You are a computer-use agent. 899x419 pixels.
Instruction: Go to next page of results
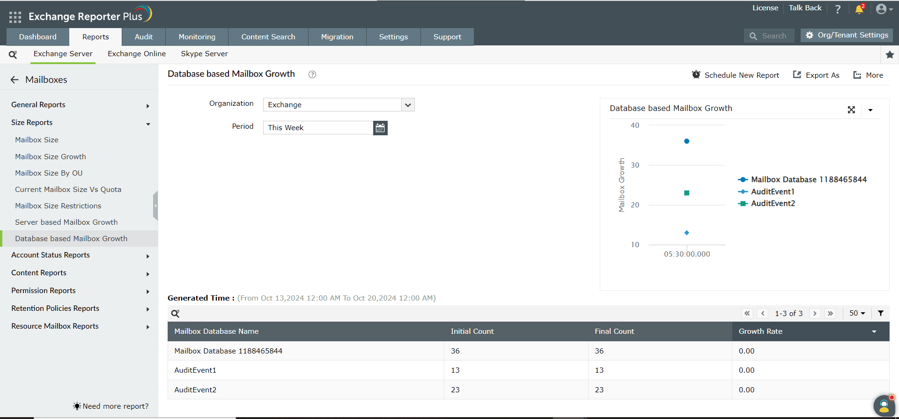(x=815, y=313)
